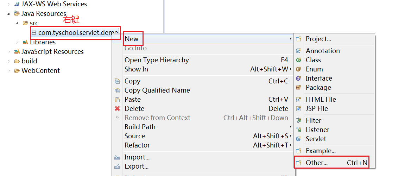Image resolution: width=405 pixels, height=176 pixels.
Task: Click the red Delete icon
Action: click(118, 109)
